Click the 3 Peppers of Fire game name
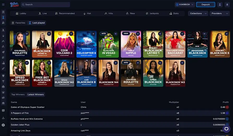Image resolution: width=233 pixels, height=136 pixels. click(x=20, y=113)
